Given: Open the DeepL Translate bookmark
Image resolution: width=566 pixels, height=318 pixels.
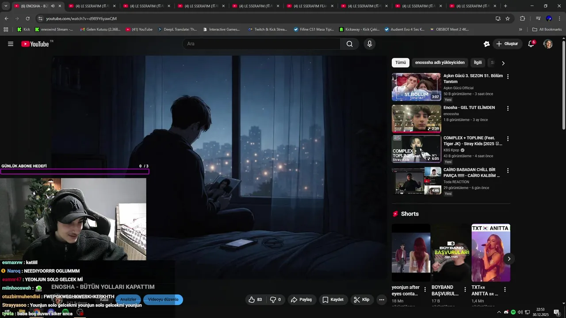Looking at the screenshot, I should point(177,30).
